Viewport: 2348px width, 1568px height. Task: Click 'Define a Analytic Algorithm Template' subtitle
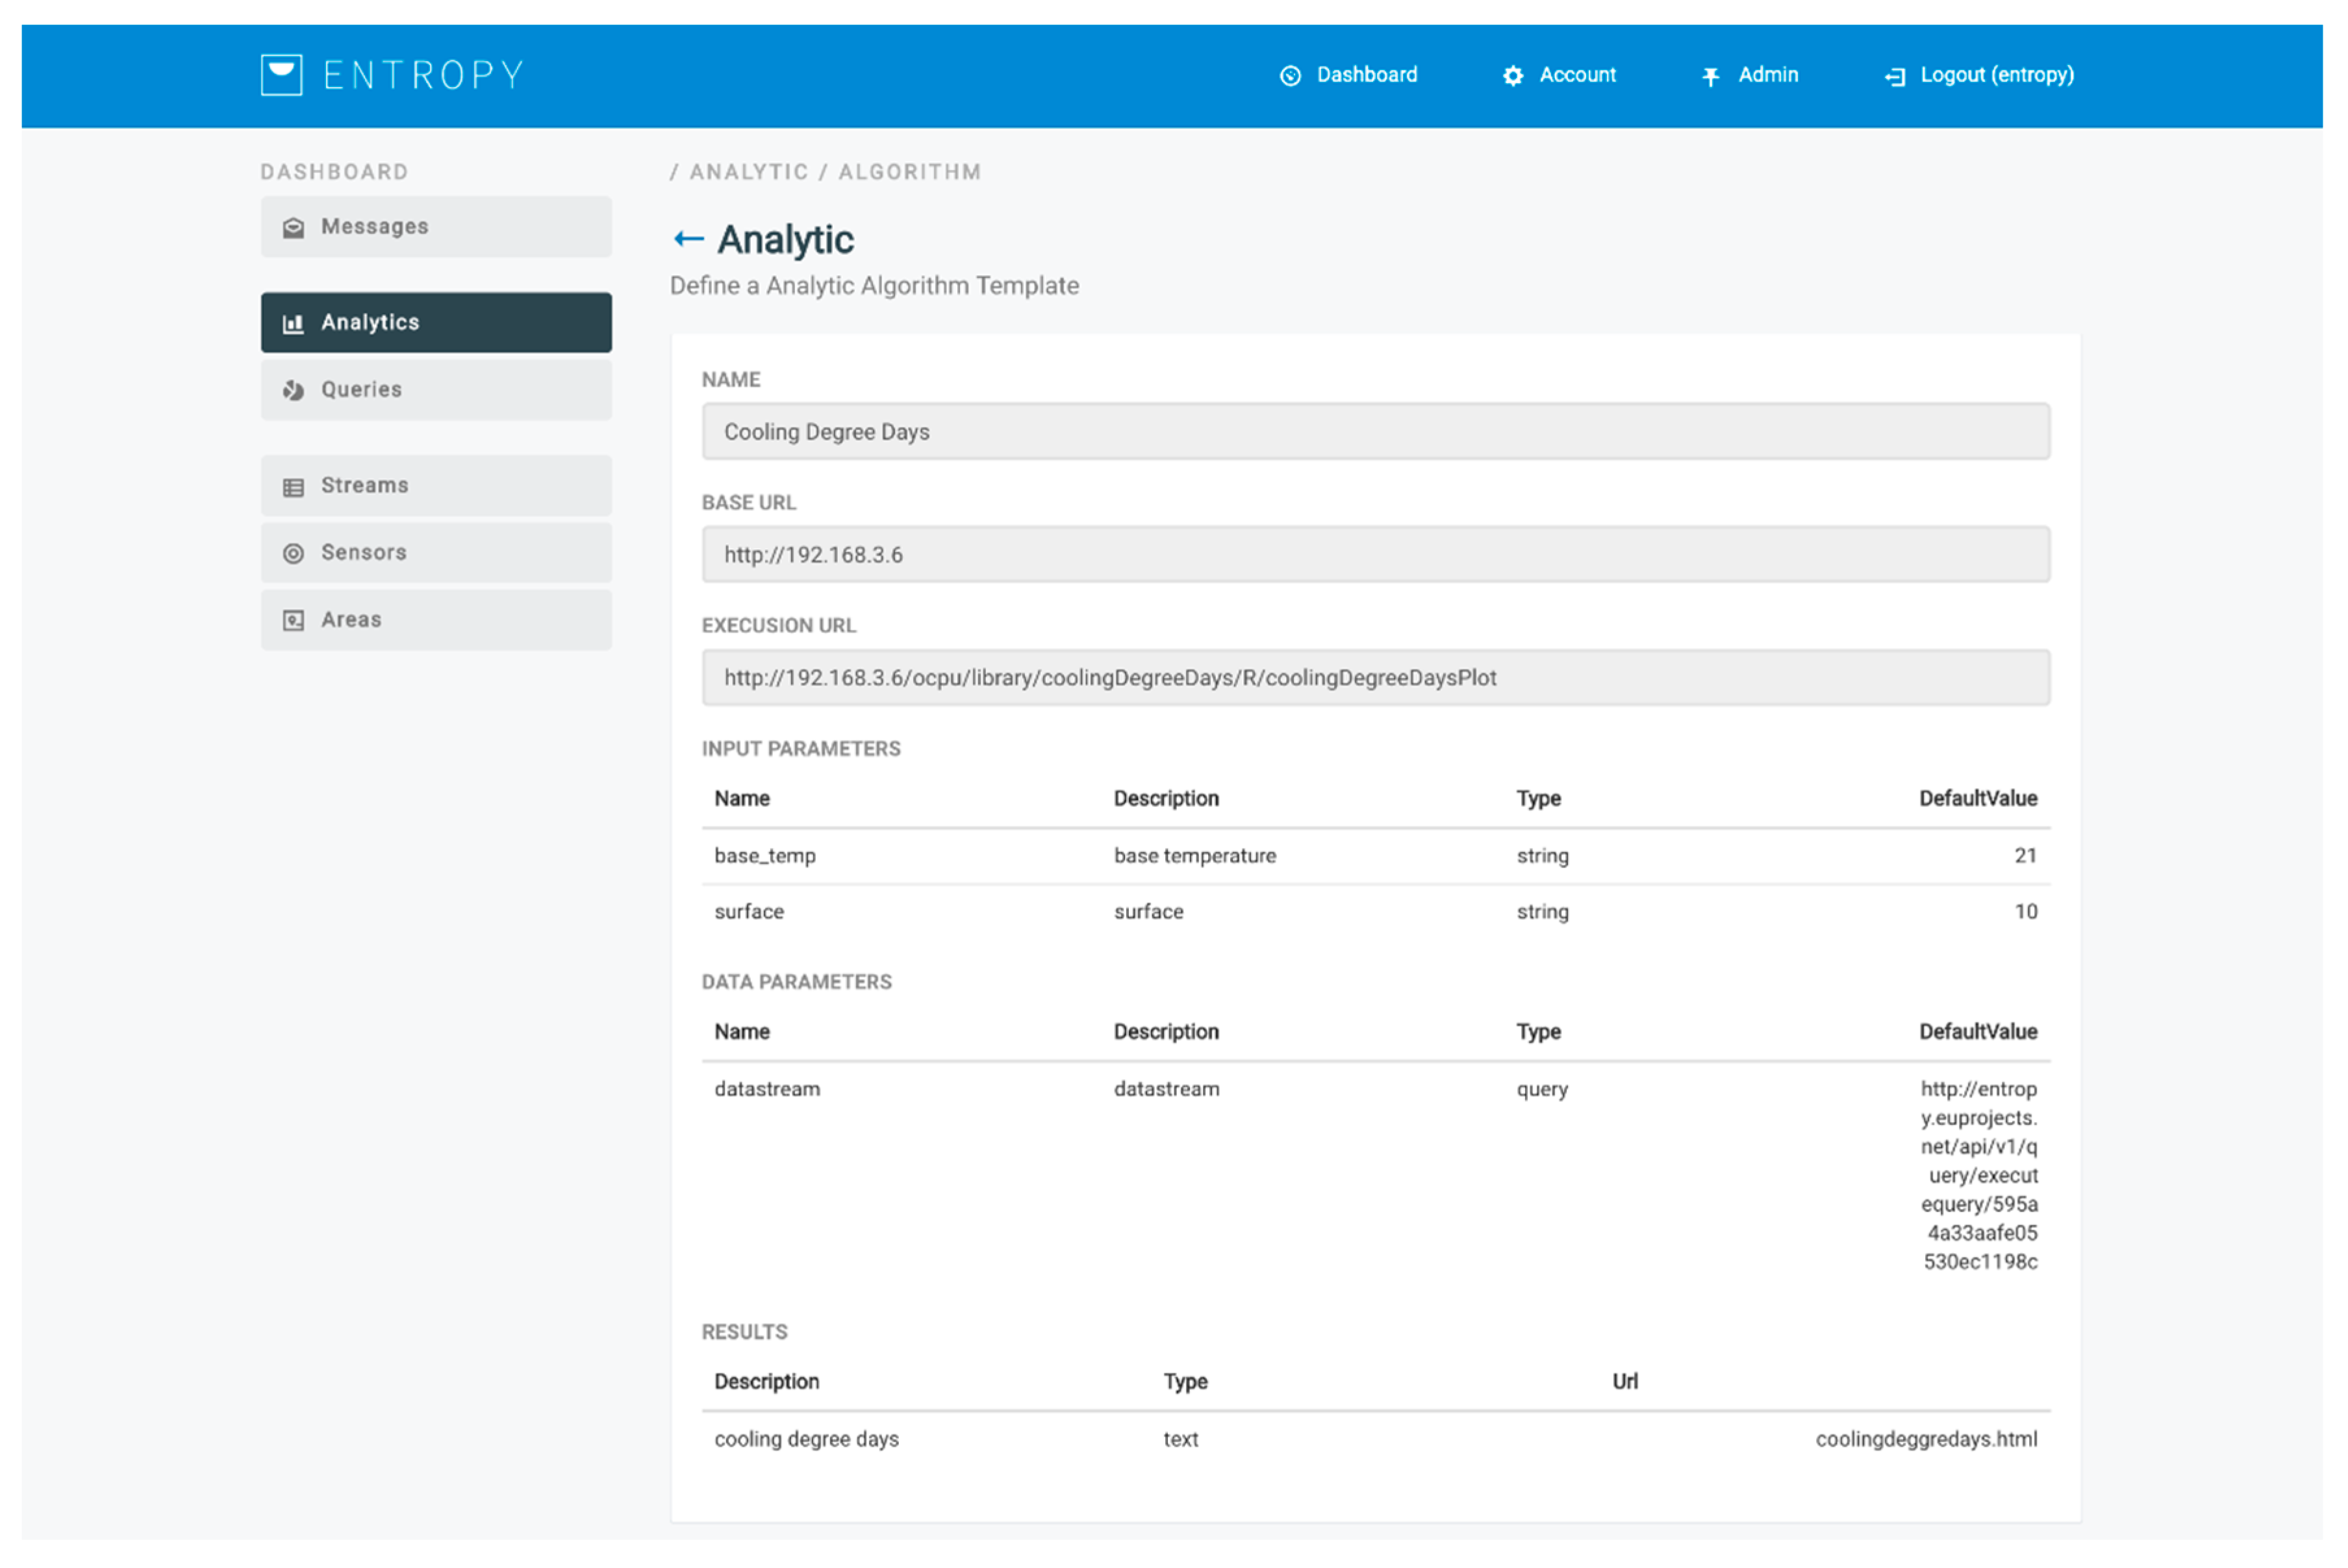(x=874, y=286)
